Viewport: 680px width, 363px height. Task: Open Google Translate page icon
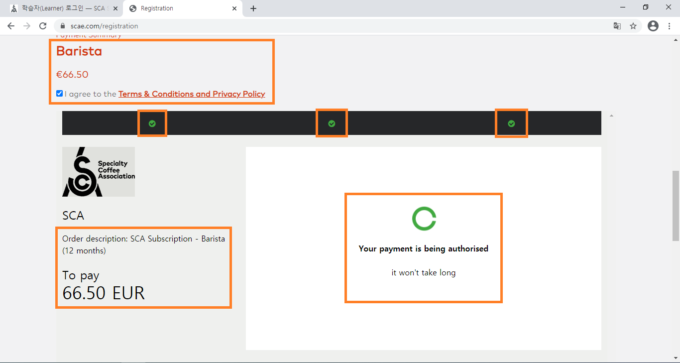tap(617, 26)
